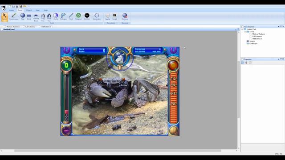Image resolution: width=285 pixels, height=160 pixels.
Task: Open Properties panel options dropdown
Action: pos(278,59)
